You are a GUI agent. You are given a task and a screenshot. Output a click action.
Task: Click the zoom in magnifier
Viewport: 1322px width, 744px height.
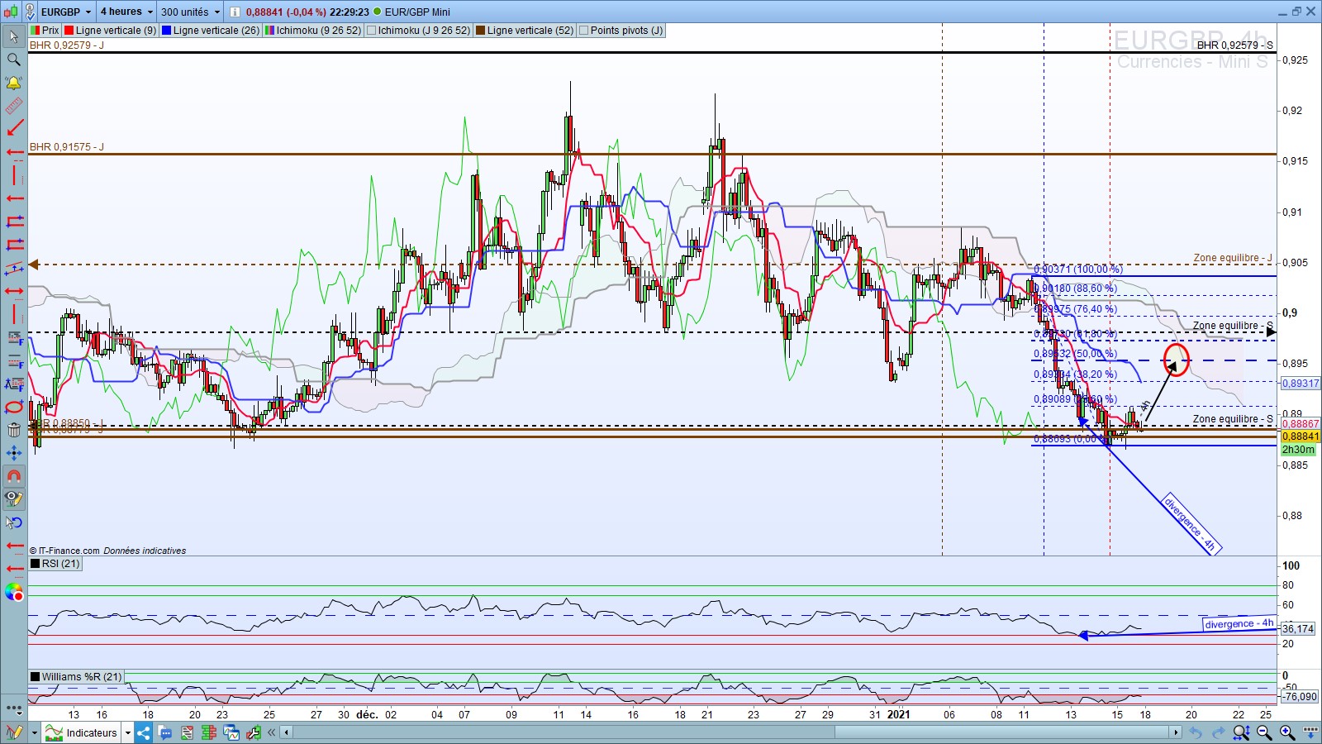click(1287, 732)
